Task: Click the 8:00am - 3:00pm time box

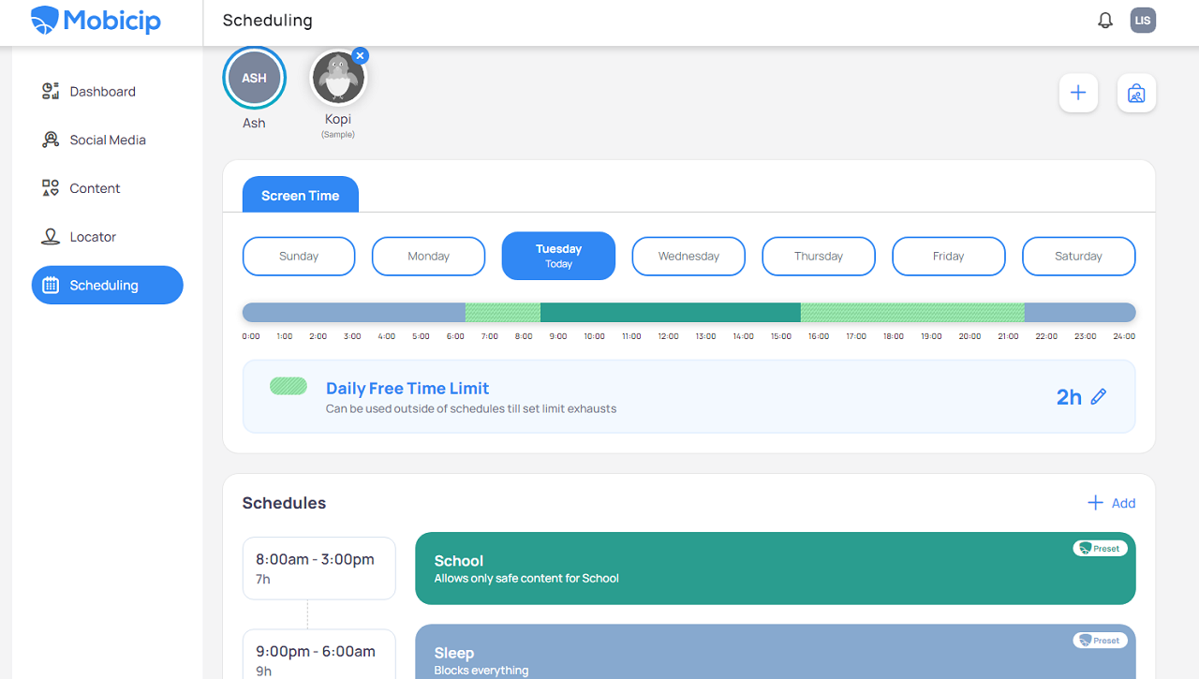Action: coord(319,568)
